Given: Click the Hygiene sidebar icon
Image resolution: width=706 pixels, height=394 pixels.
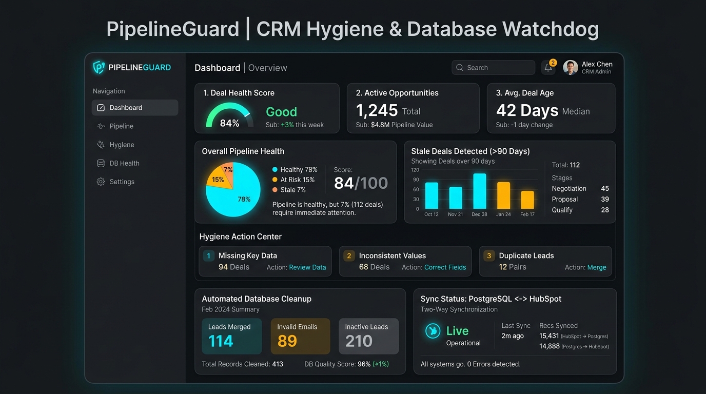Looking at the screenshot, I should pyautogui.click(x=101, y=145).
